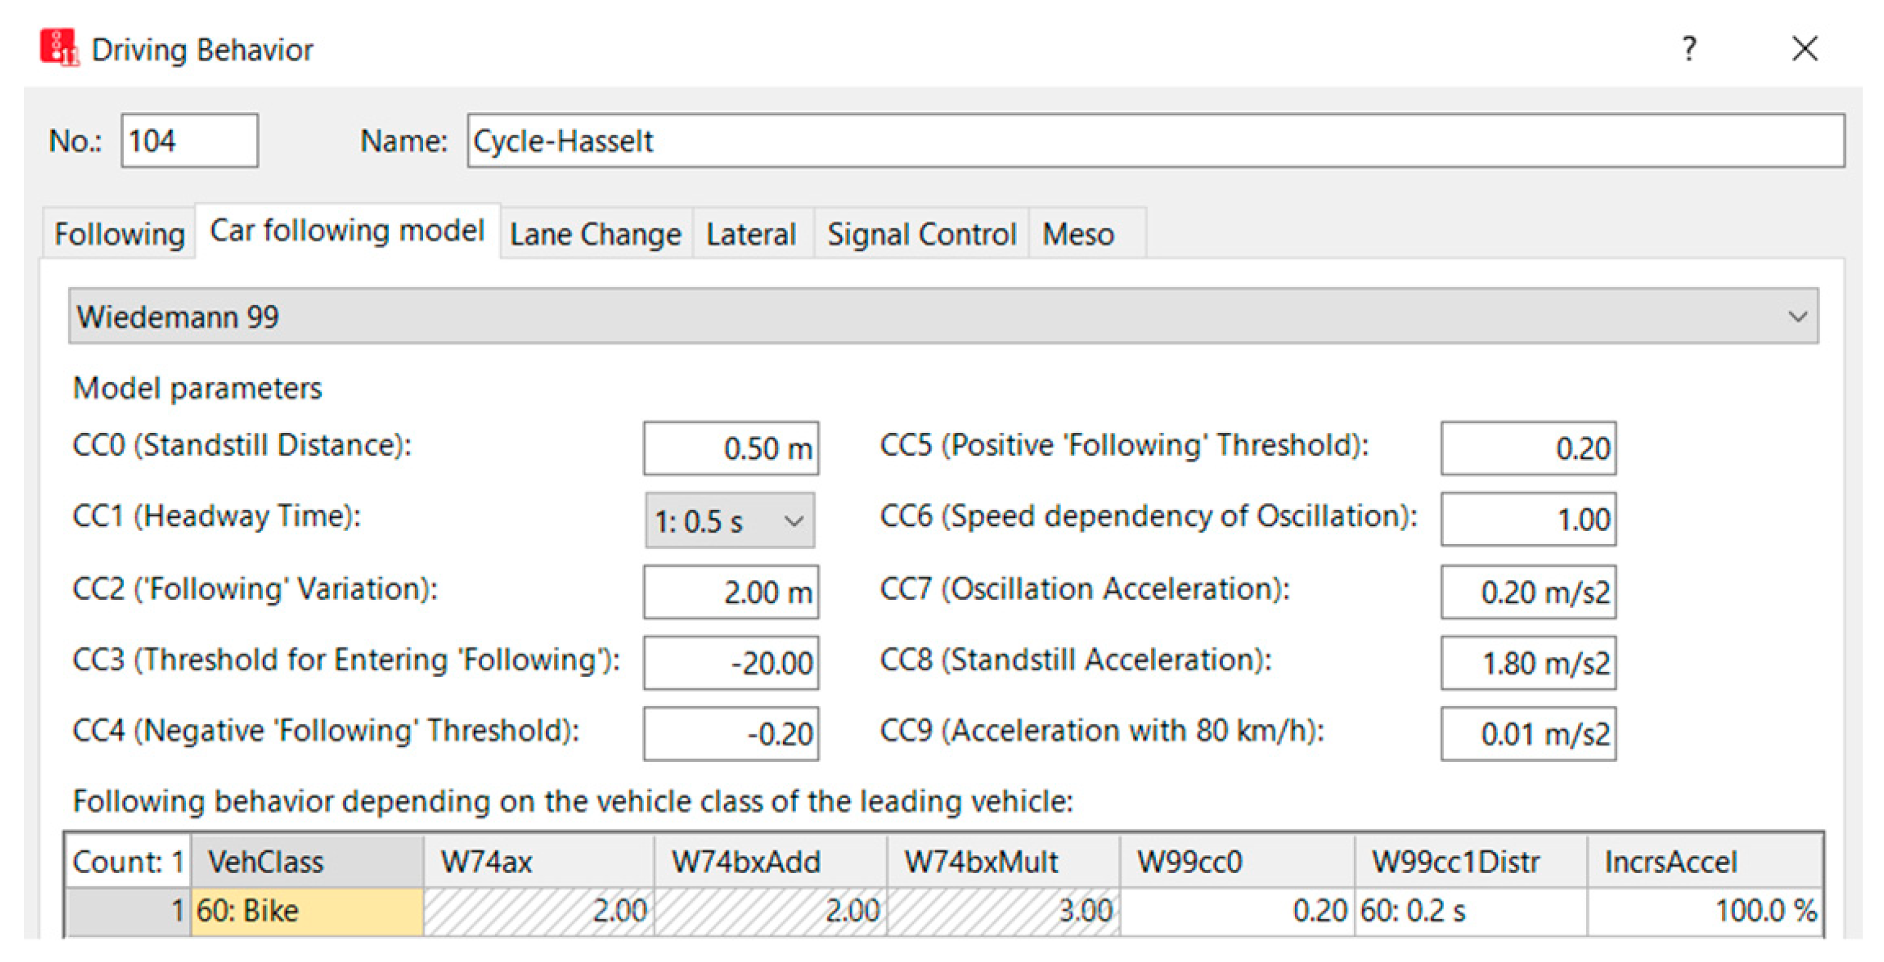The width and height of the screenshot is (1884, 962).
Task: Open help with the question mark button
Action: point(1689,49)
